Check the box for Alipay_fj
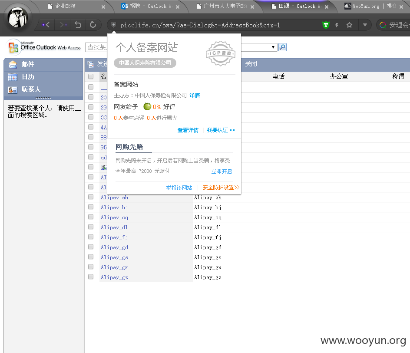Image resolution: width=410 pixels, height=353 pixels. tap(91, 237)
